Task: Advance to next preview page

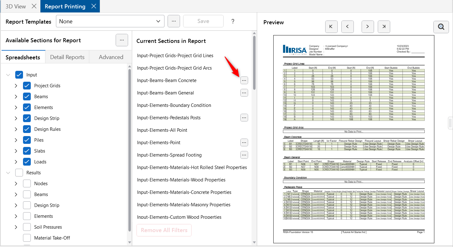Action: coord(367,27)
